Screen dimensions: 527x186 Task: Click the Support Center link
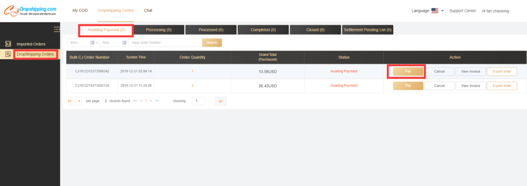point(463,11)
